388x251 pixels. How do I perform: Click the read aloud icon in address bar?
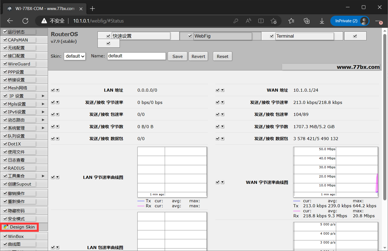coord(248,21)
